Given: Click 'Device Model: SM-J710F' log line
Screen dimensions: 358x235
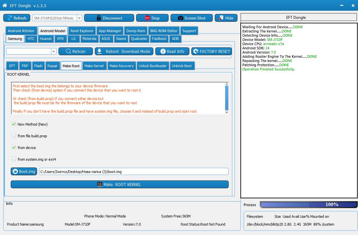Looking at the screenshot, I should pos(262,40).
